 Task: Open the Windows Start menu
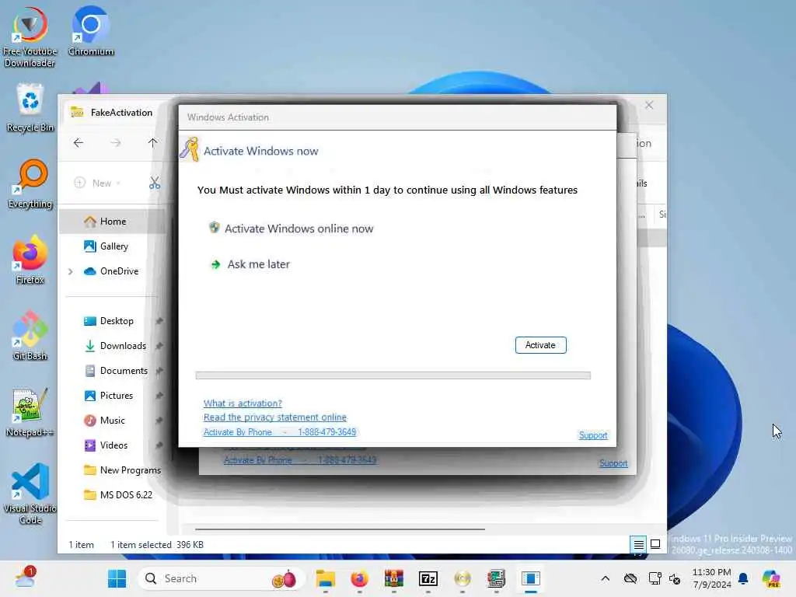(x=117, y=578)
